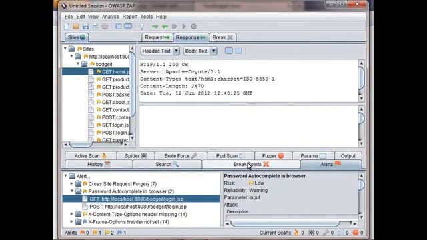Open the View menu

click(93, 17)
